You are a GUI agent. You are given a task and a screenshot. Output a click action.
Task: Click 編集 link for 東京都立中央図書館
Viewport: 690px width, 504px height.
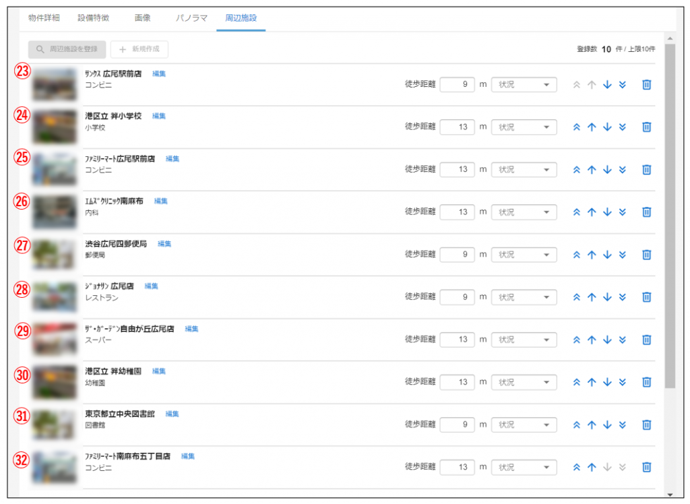[x=172, y=414]
